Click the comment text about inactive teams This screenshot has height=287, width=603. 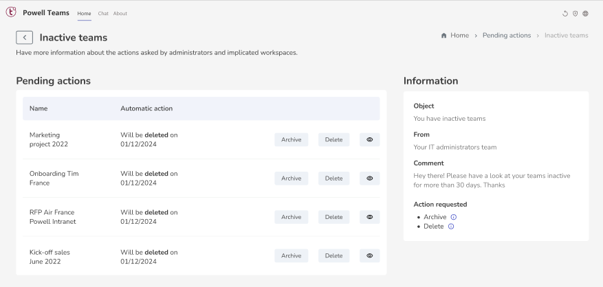click(x=492, y=181)
